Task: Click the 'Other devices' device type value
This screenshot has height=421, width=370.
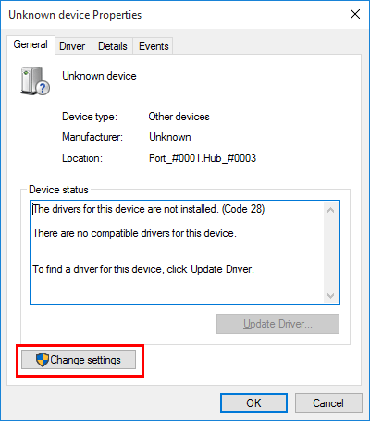Action: 179,117
